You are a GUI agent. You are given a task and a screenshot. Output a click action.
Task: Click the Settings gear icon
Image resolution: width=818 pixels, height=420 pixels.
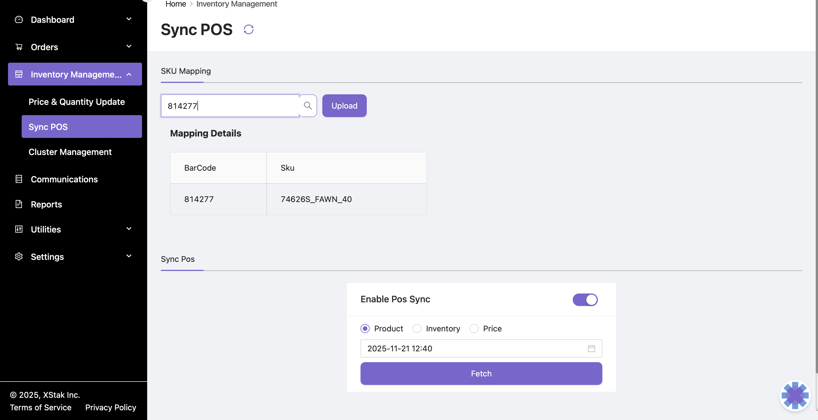coord(19,256)
